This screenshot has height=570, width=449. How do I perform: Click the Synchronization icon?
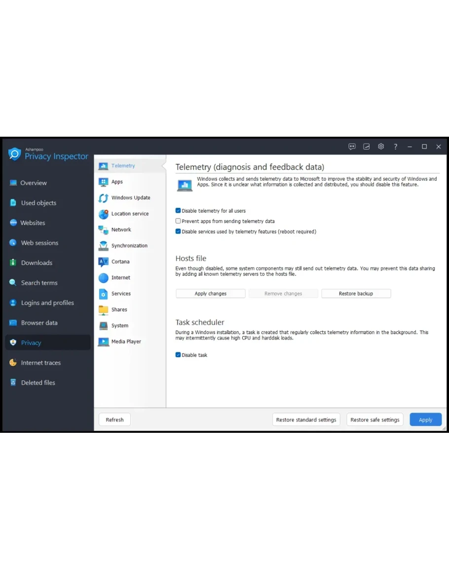point(103,246)
